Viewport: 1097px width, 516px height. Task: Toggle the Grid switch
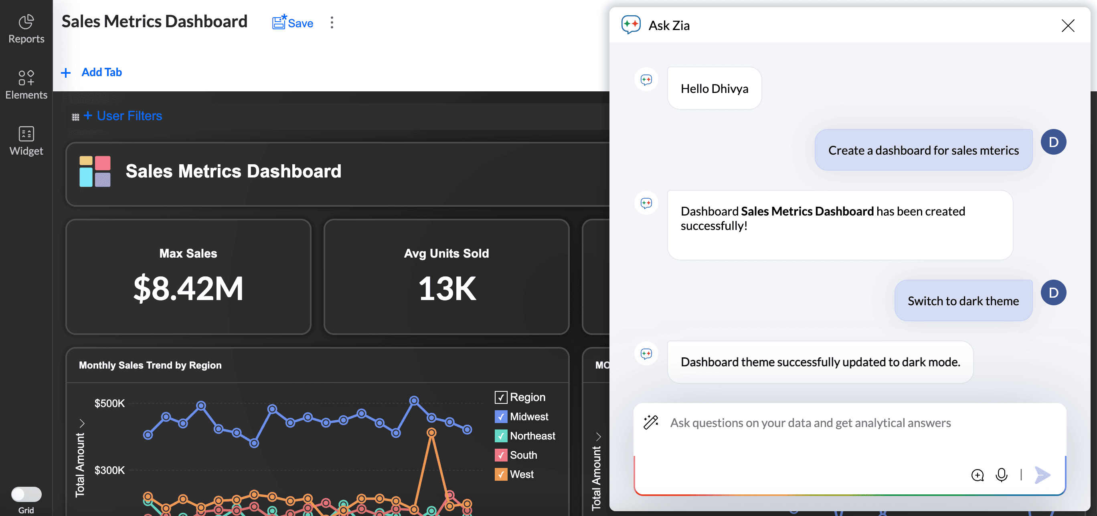point(26,494)
